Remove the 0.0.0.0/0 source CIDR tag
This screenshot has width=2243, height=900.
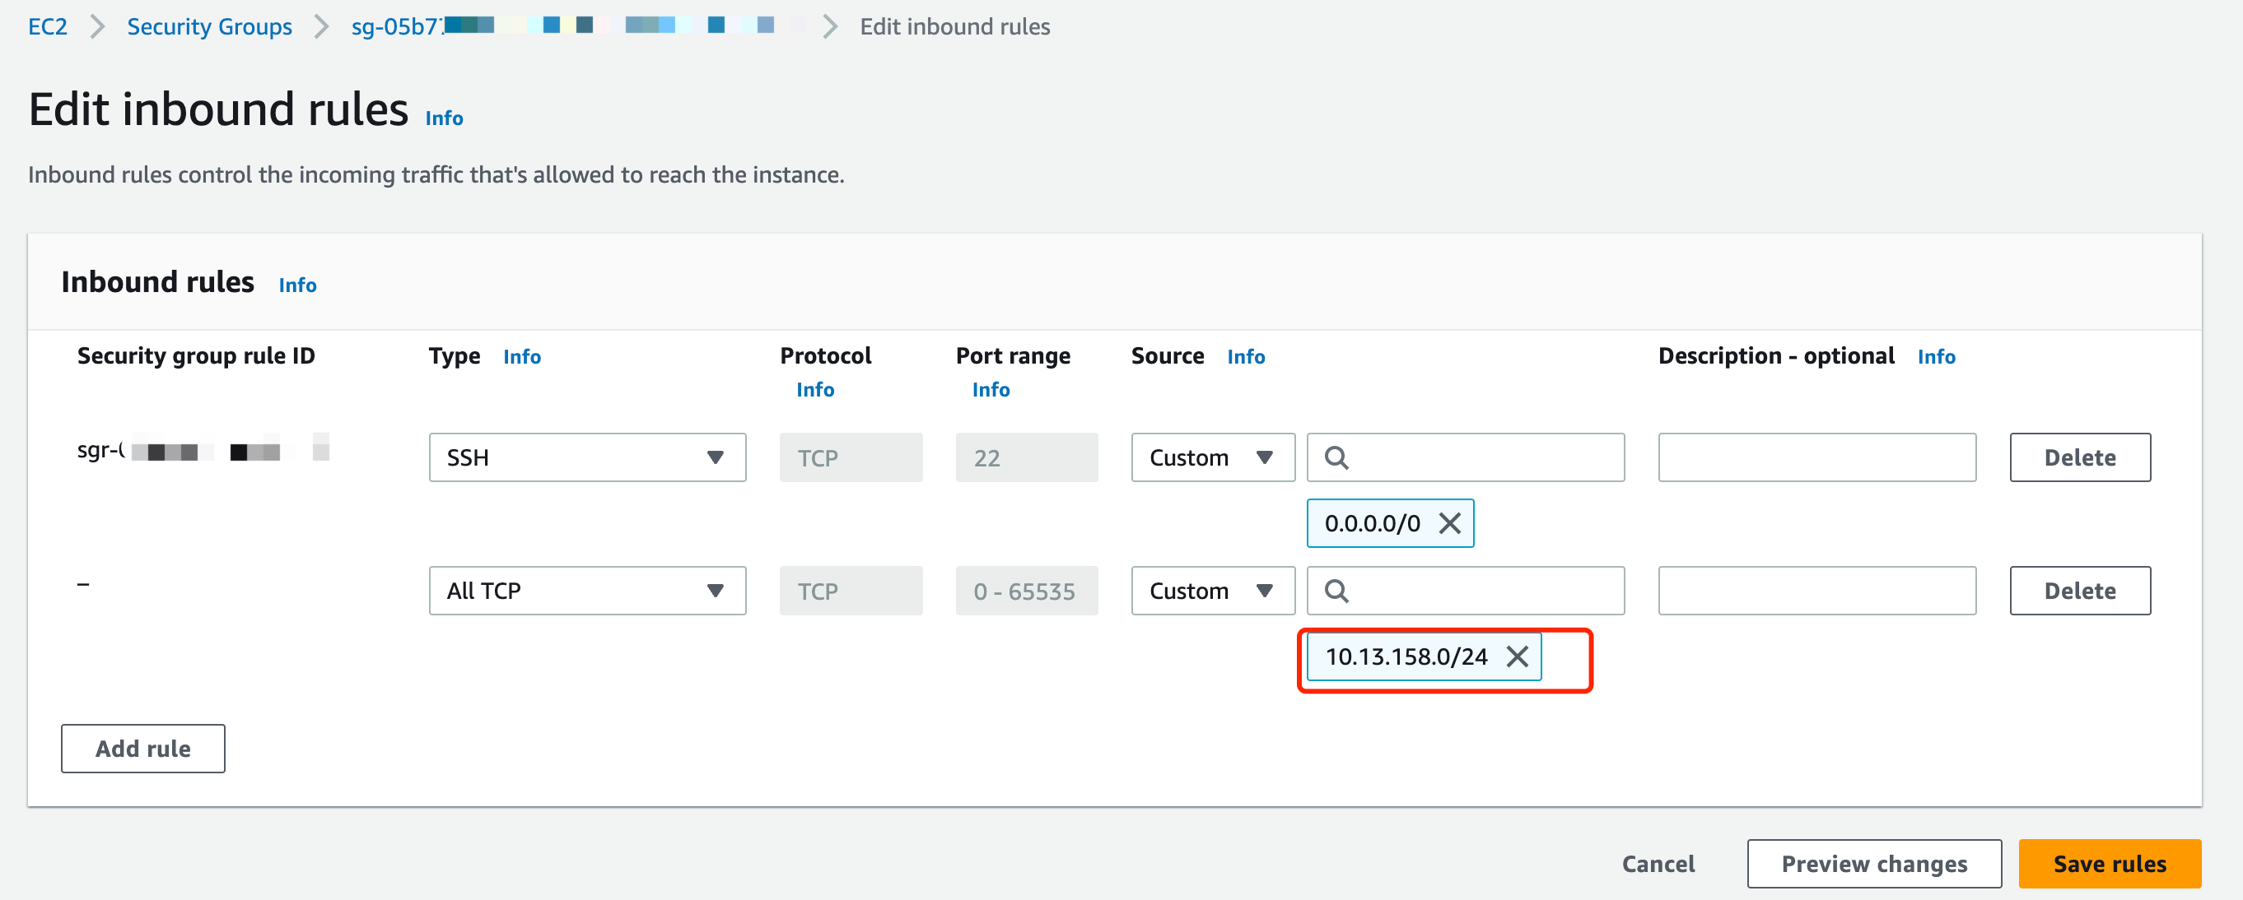pyautogui.click(x=1449, y=523)
